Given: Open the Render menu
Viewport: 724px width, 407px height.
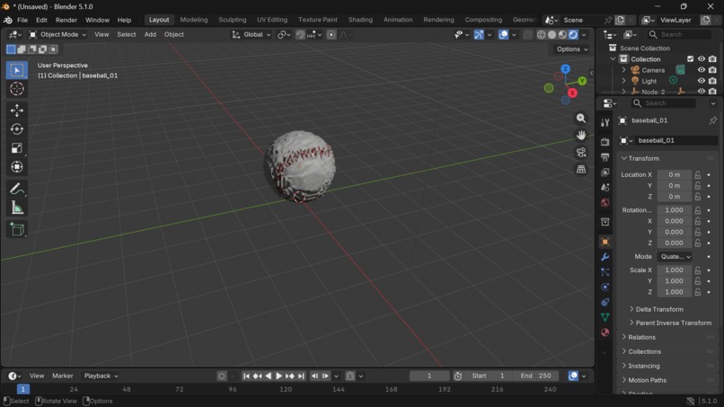Looking at the screenshot, I should [66, 20].
